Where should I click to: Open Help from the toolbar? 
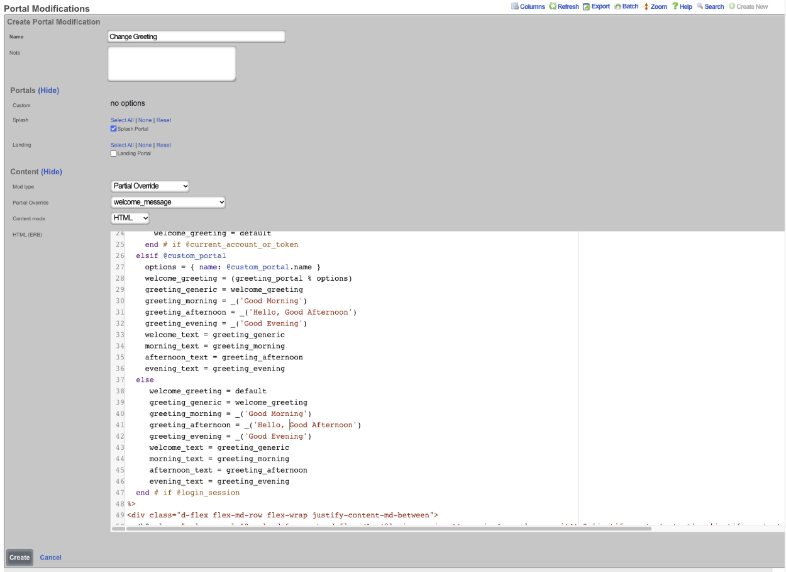click(x=682, y=6)
